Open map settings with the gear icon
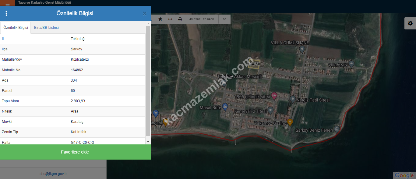The height and width of the screenshot is (179, 416). (410, 23)
